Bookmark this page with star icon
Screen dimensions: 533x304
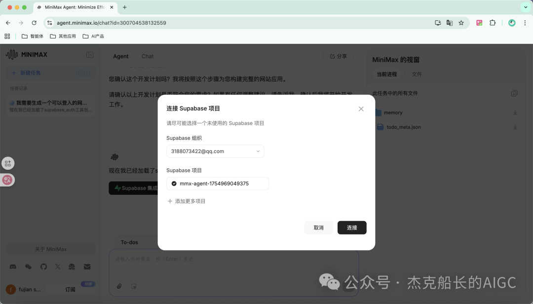(x=461, y=23)
